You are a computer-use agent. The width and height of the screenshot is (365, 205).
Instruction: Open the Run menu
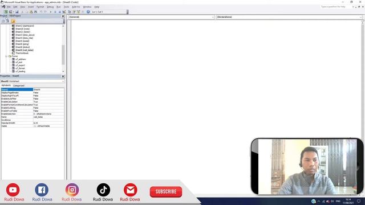(x=59, y=7)
